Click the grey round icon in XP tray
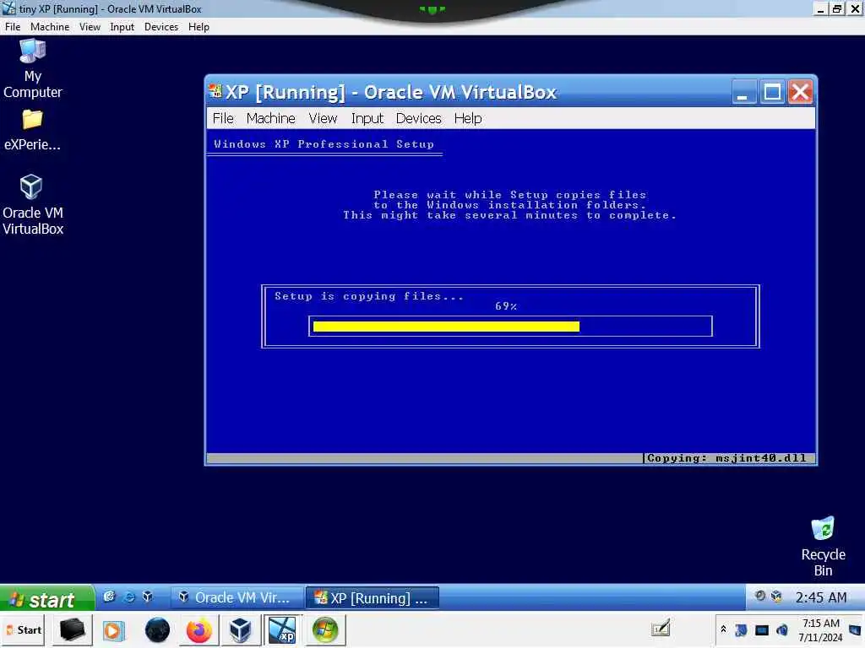Viewport: 865px width, 648px height. click(759, 597)
